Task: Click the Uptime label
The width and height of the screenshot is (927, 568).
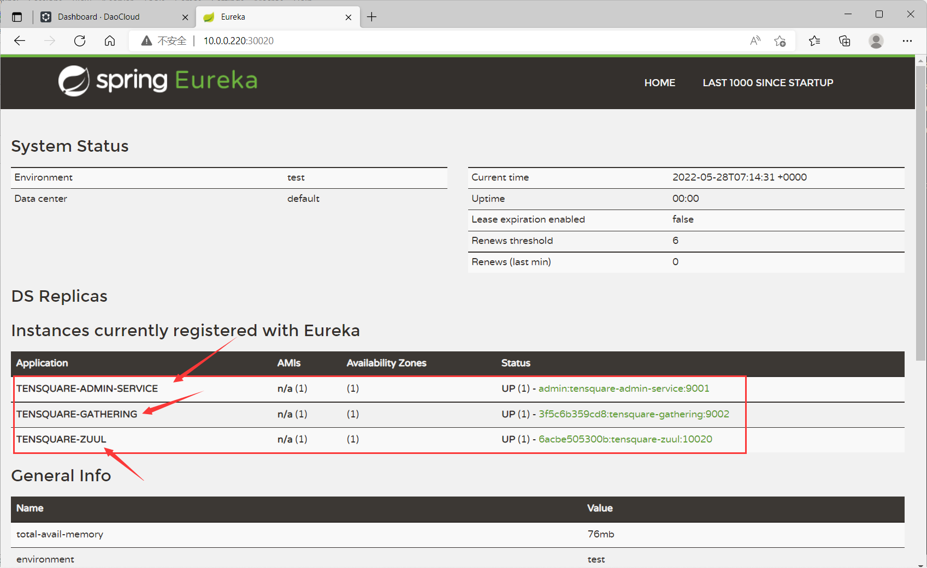Action: point(488,199)
